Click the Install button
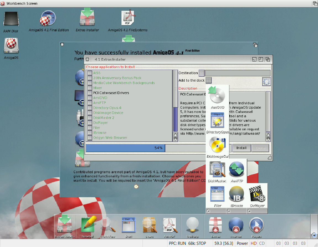Viewport: 318px width, 247px height. (x=241, y=148)
